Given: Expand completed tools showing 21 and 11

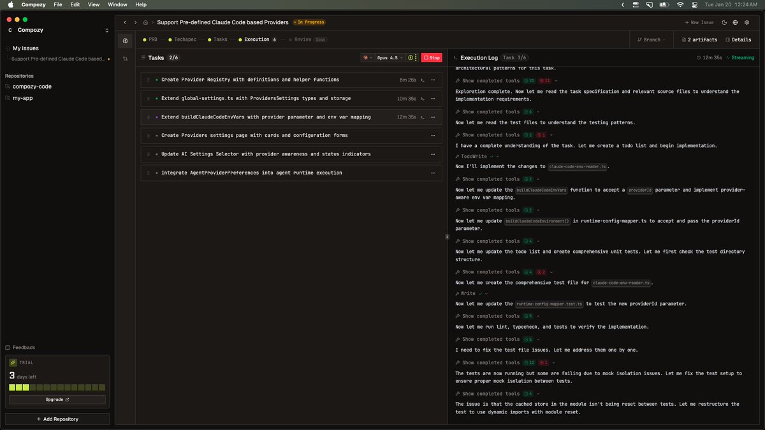Looking at the screenshot, I should pyautogui.click(x=506, y=81).
